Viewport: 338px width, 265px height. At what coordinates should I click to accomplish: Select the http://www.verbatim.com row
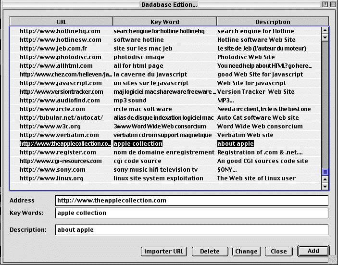coord(165,135)
